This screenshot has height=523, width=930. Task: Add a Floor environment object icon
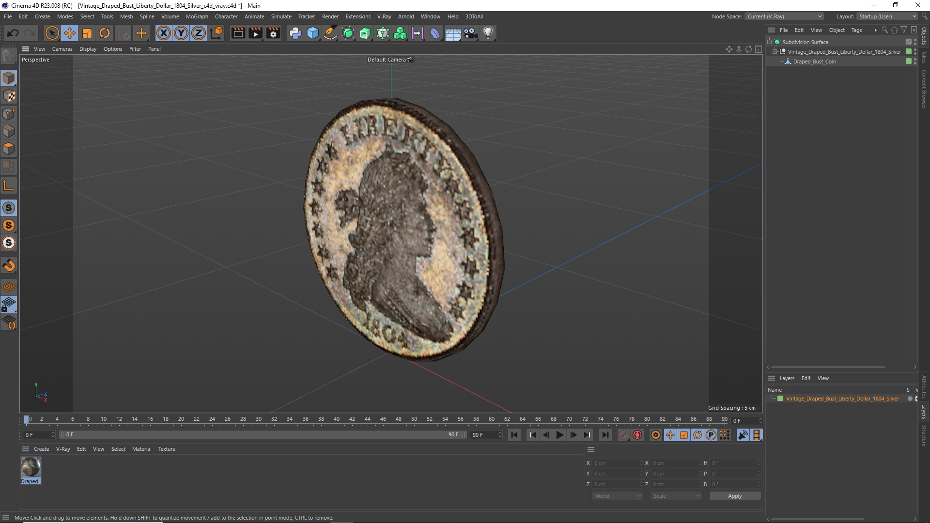(453, 33)
